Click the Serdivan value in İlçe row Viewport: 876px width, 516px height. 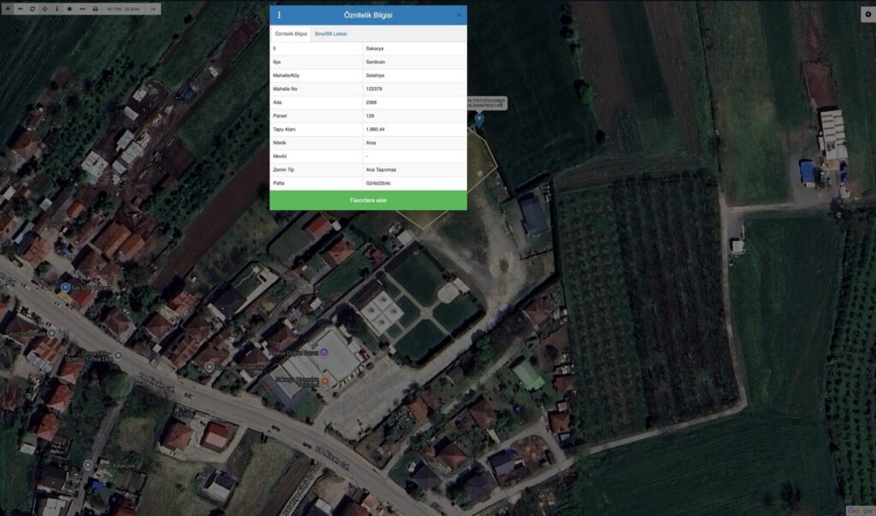376,62
